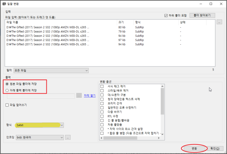
Task: Close the 일괄 변환 window
Action: pyautogui.click(x=221, y=4)
